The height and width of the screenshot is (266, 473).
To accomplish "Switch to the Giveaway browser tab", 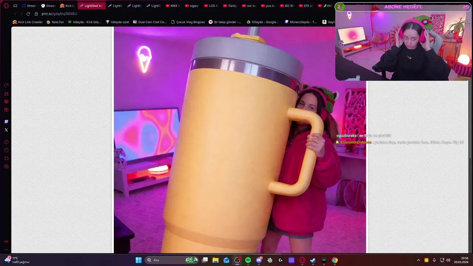I will point(48,6).
